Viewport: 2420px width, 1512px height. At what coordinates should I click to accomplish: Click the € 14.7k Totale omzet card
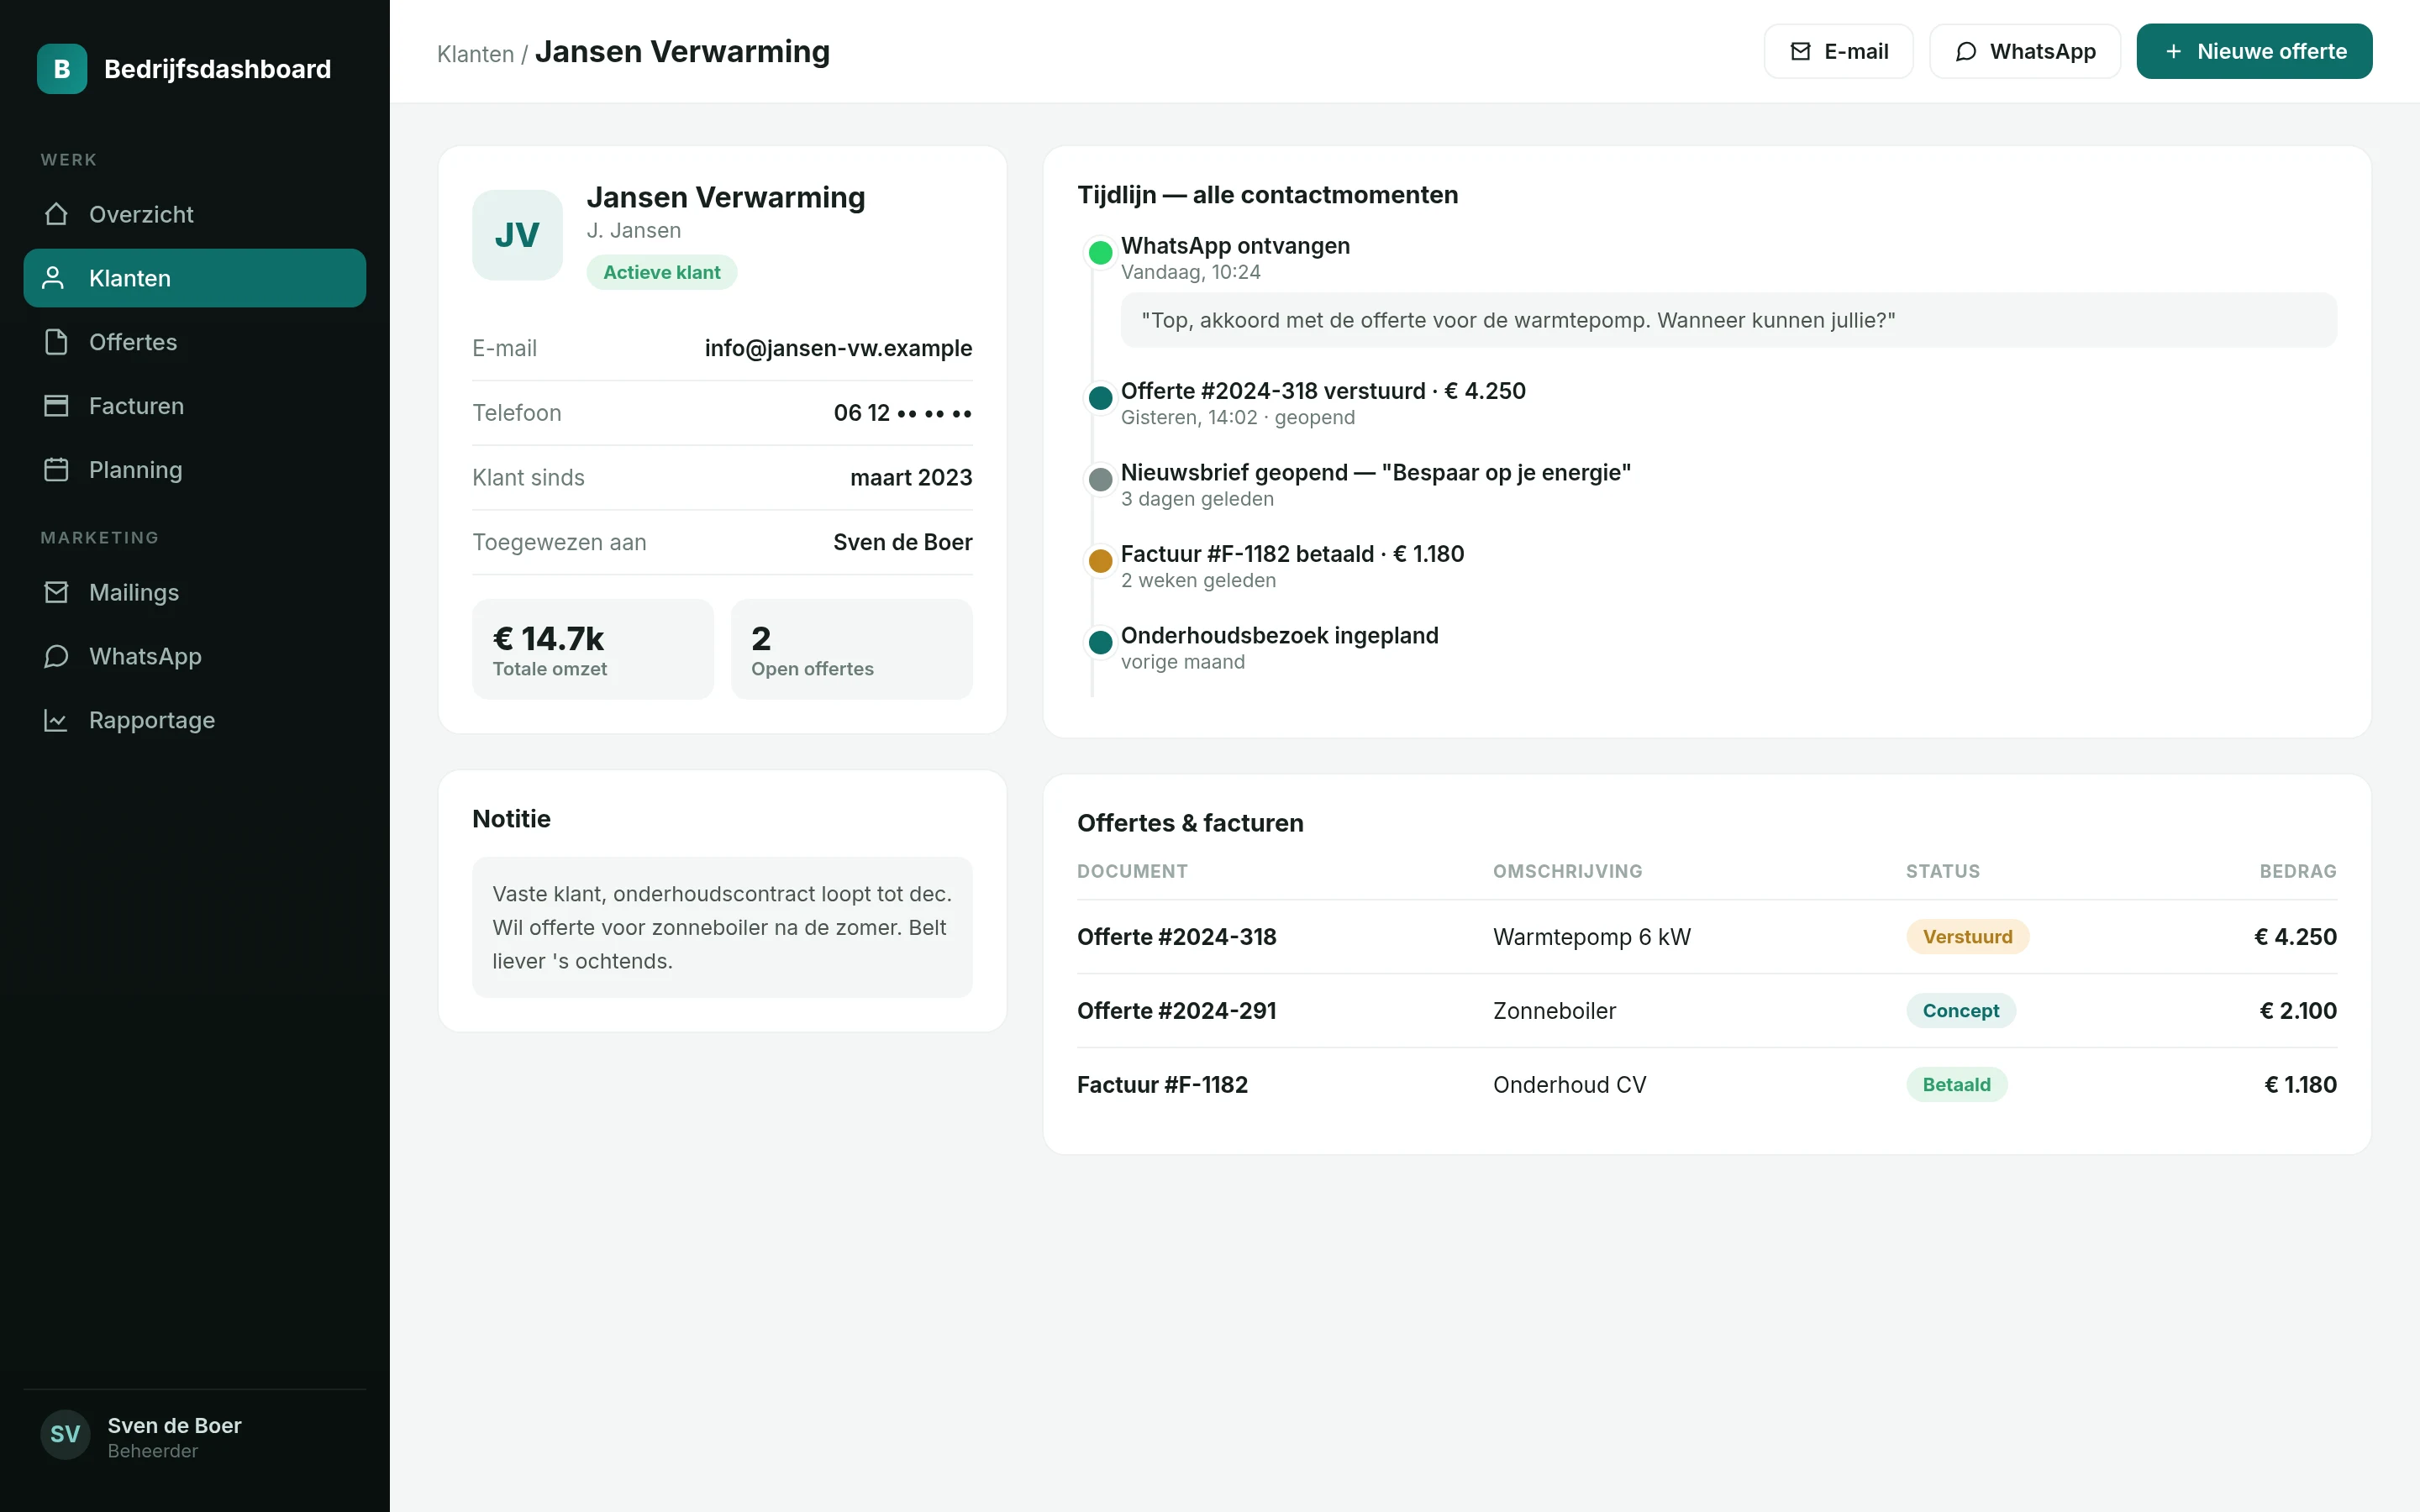point(593,649)
